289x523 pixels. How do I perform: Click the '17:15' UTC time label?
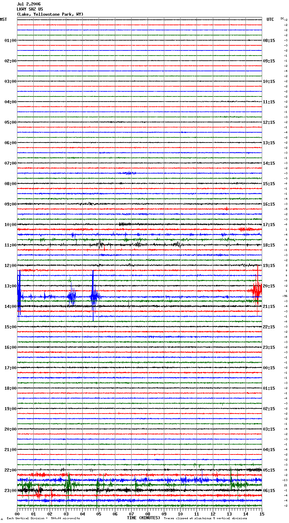coord(269,225)
